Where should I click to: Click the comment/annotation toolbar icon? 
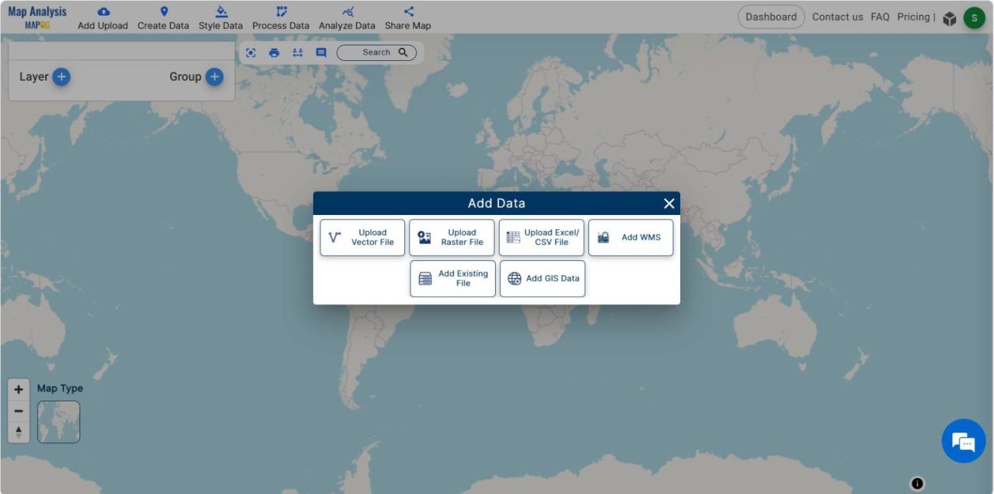pos(321,53)
